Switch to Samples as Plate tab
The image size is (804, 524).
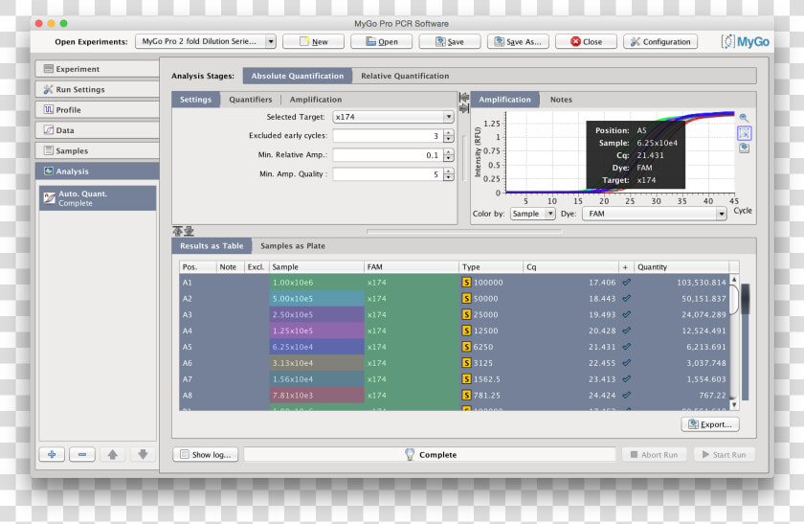293,246
